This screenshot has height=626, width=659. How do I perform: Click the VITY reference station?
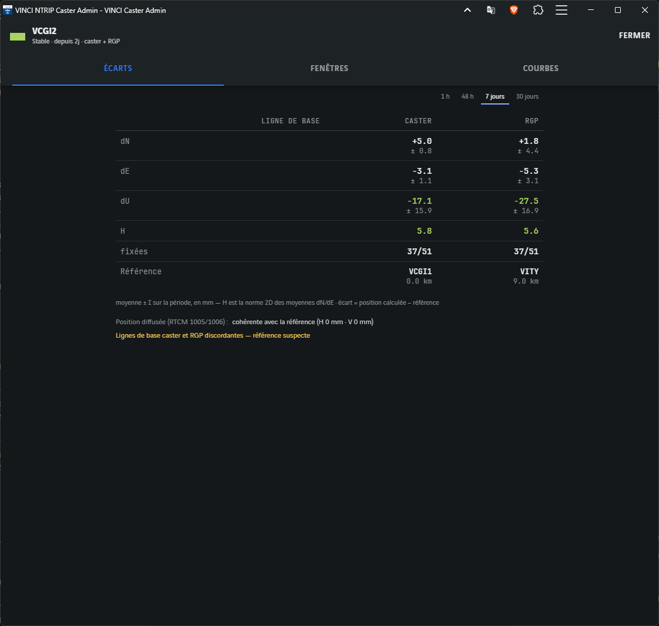pos(529,271)
